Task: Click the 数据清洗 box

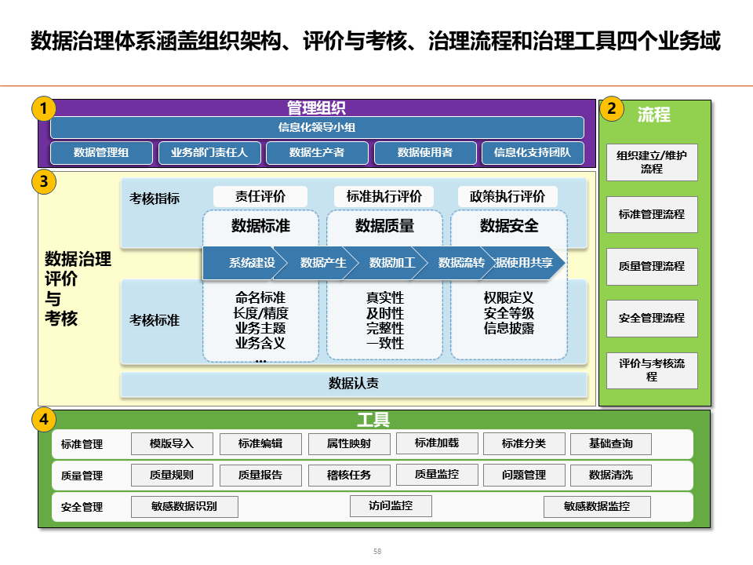Action: point(611,476)
